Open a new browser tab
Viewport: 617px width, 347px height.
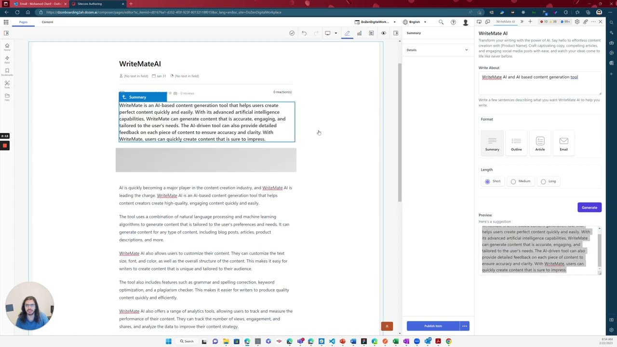tap(131, 4)
